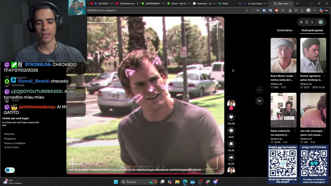
Task: Open the sound avatar below the share button
Action: click(231, 170)
